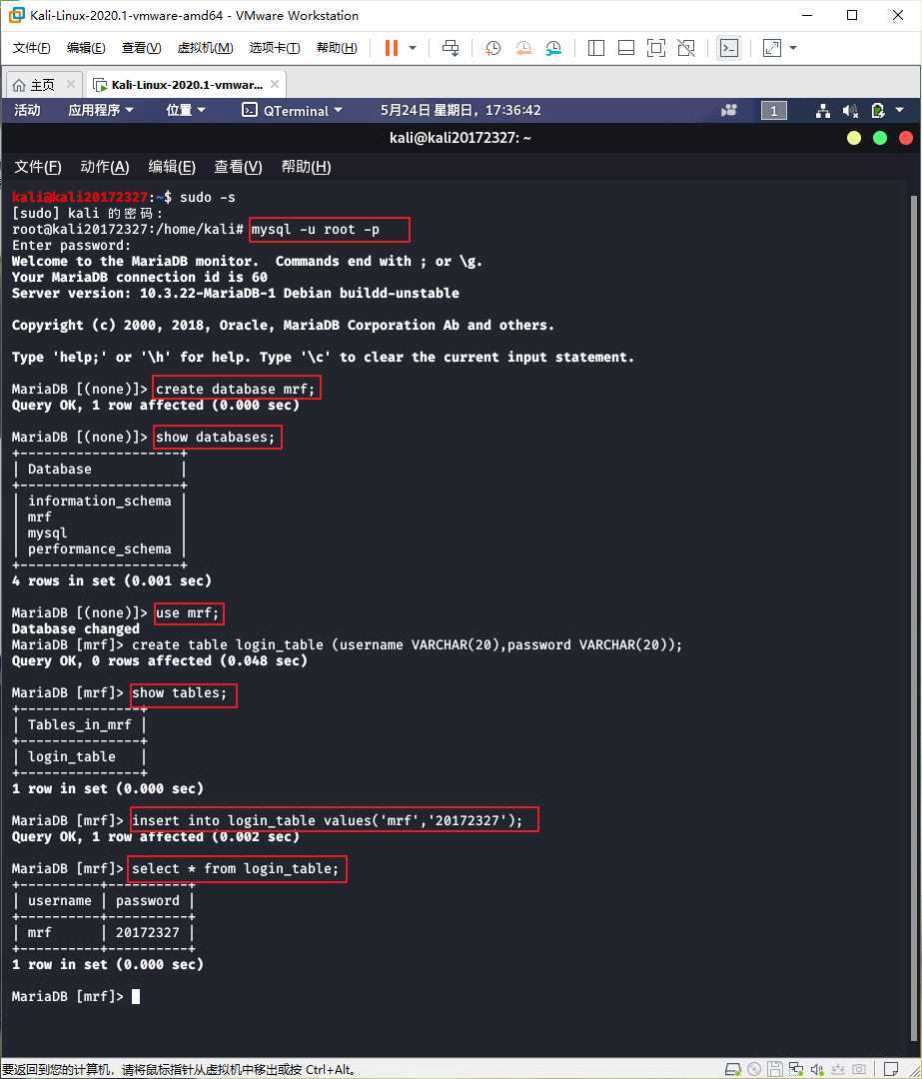This screenshot has height=1079, width=922.
Task: Take a snapshot with the clock icon
Action: click(x=492, y=48)
